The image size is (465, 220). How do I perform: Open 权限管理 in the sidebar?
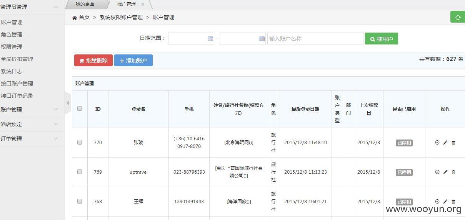point(12,47)
